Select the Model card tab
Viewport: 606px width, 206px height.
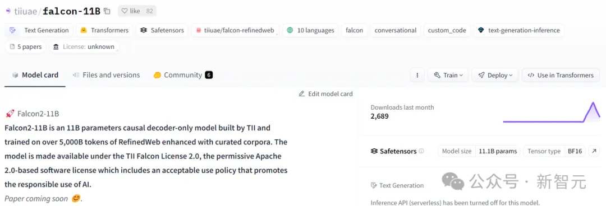[x=35, y=75]
